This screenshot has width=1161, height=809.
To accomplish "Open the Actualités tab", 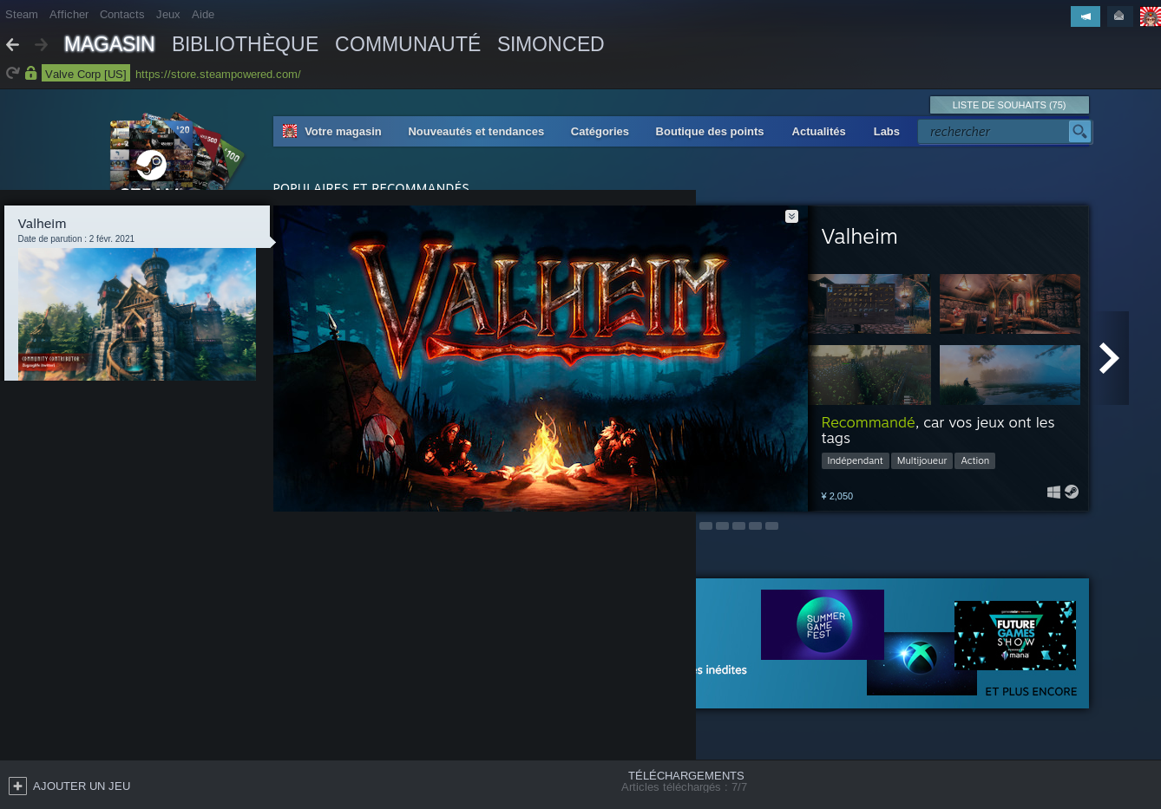I will pyautogui.click(x=818, y=131).
